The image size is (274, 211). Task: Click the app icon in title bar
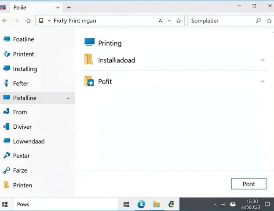coord(3,7)
